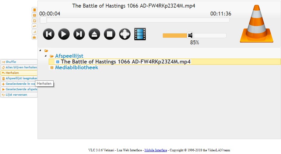Click the elapsed time 00:00:04

click(x=50, y=14)
